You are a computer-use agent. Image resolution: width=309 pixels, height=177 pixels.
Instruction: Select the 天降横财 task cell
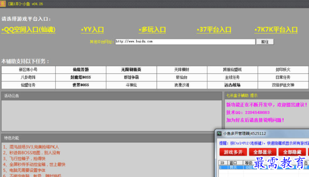[x=182, y=69]
